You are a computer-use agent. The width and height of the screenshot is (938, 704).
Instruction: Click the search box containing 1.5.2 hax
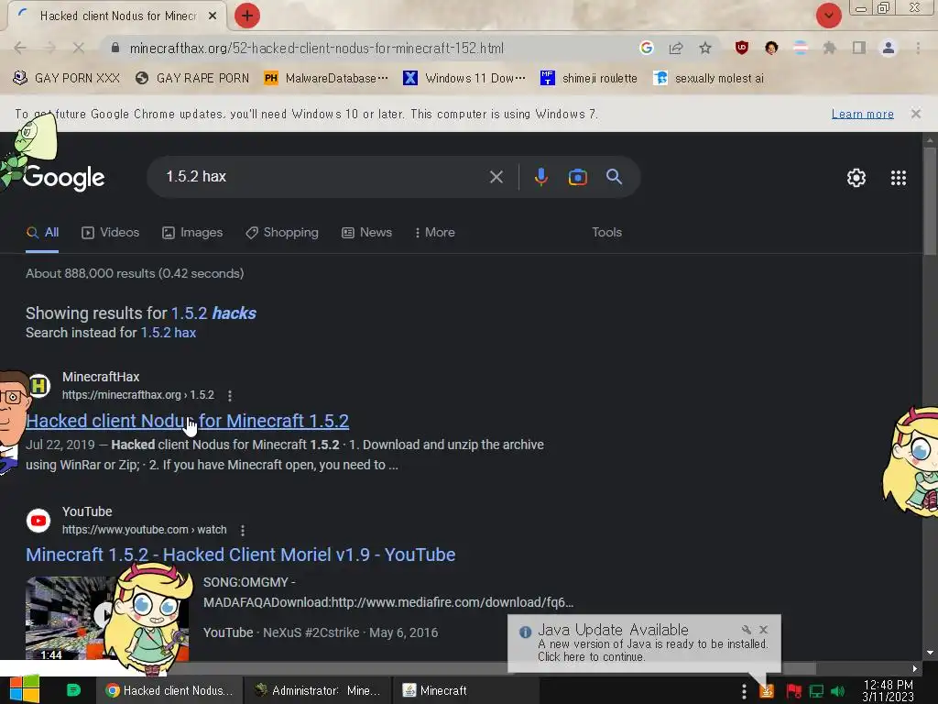(x=323, y=177)
